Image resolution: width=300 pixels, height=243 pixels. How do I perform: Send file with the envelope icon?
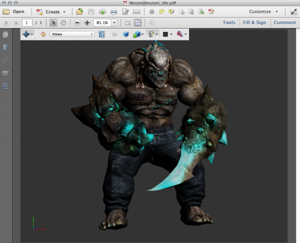point(136,11)
